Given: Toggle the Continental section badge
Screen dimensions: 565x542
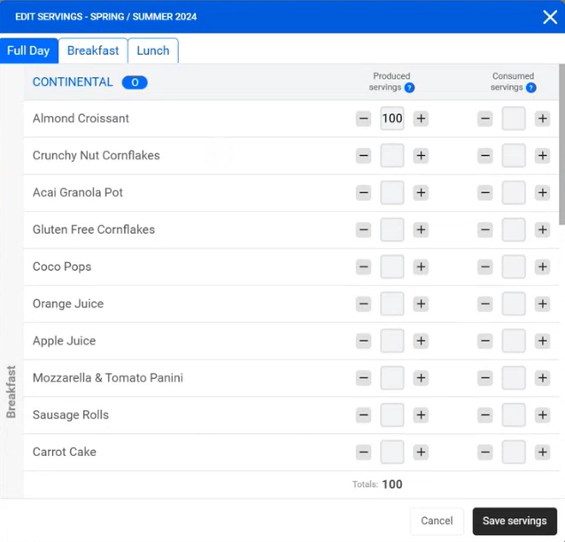Looking at the screenshot, I should (x=135, y=82).
